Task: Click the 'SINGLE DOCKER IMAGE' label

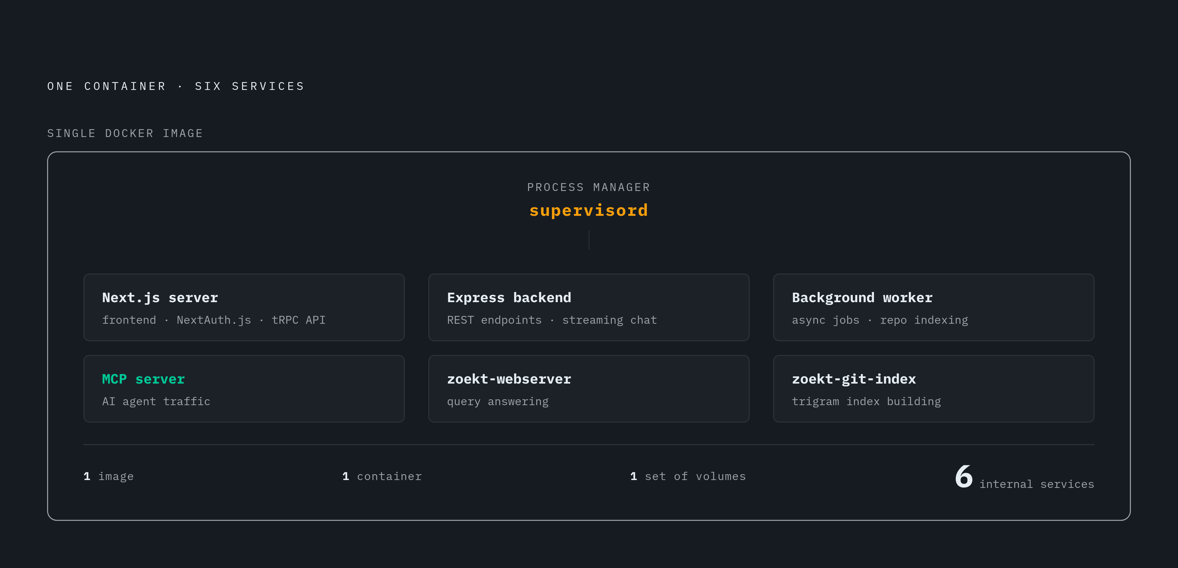Action: pos(125,133)
